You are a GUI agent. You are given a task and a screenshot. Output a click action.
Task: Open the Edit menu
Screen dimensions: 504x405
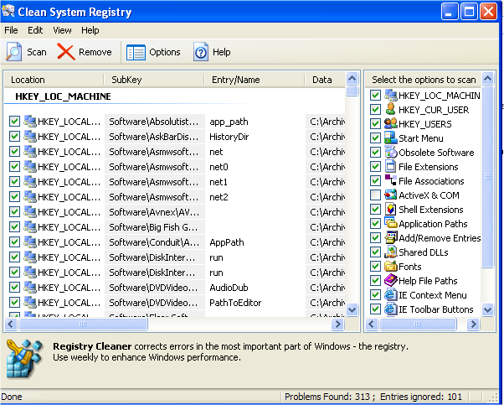(x=35, y=30)
